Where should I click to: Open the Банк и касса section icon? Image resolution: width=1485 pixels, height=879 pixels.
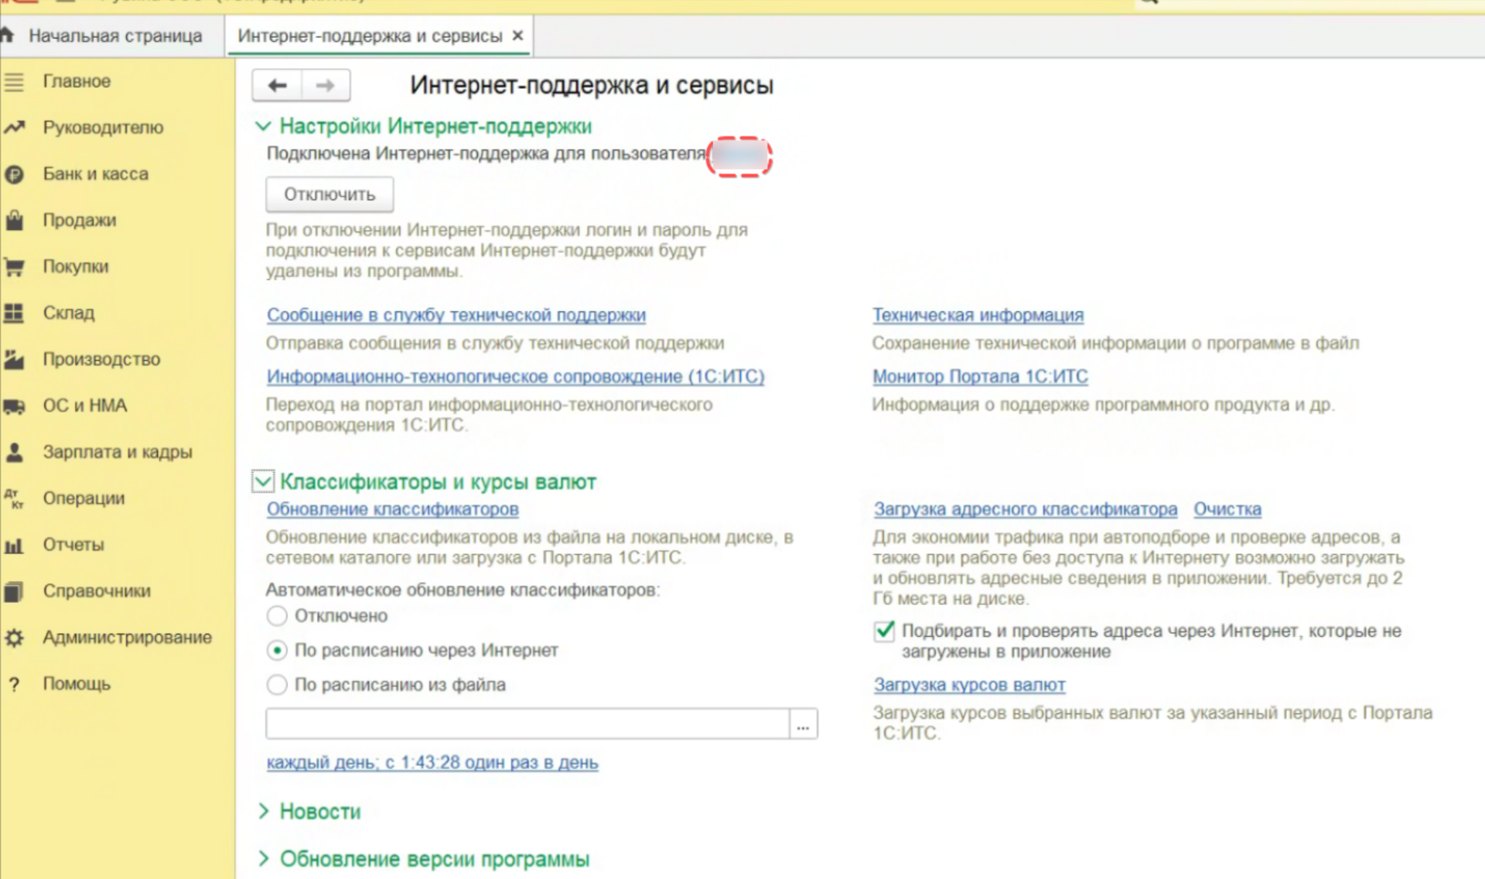click(x=15, y=174)
